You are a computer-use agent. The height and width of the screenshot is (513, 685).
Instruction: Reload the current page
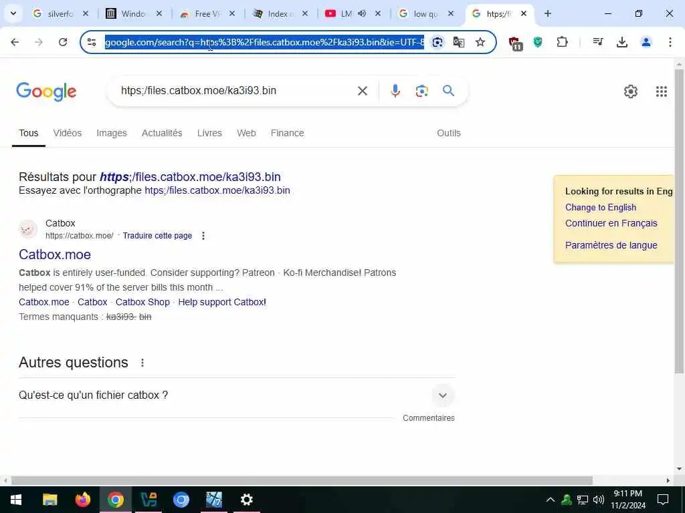click(63, 42)
